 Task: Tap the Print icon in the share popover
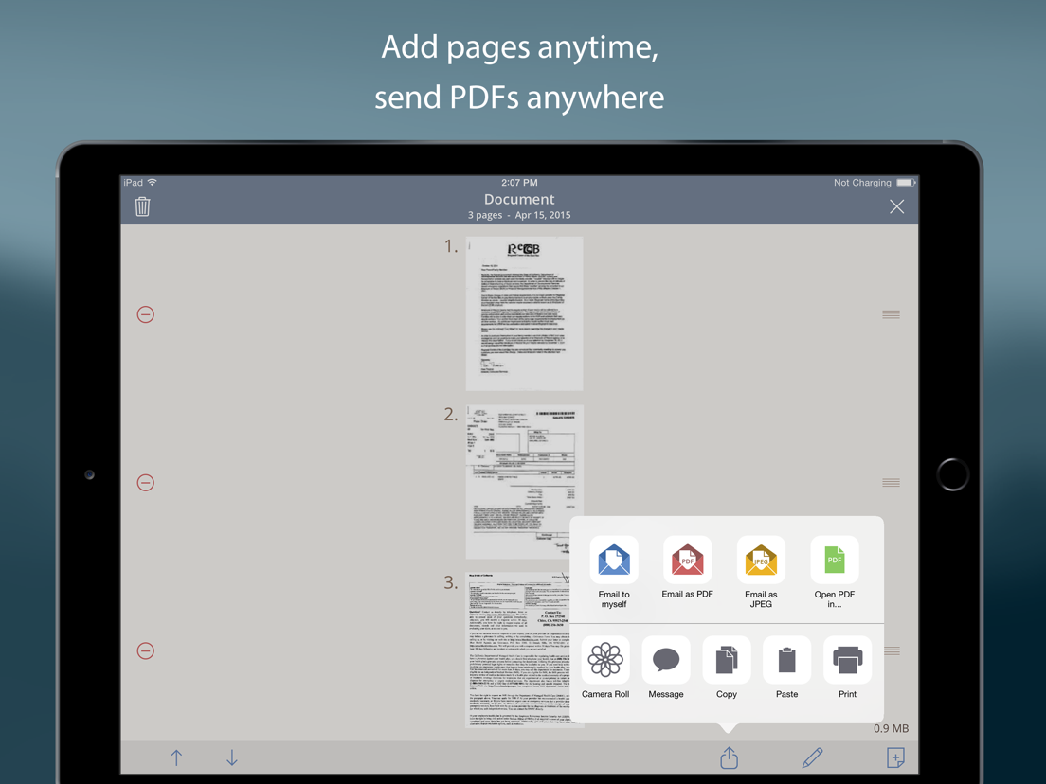coord(847,660)
